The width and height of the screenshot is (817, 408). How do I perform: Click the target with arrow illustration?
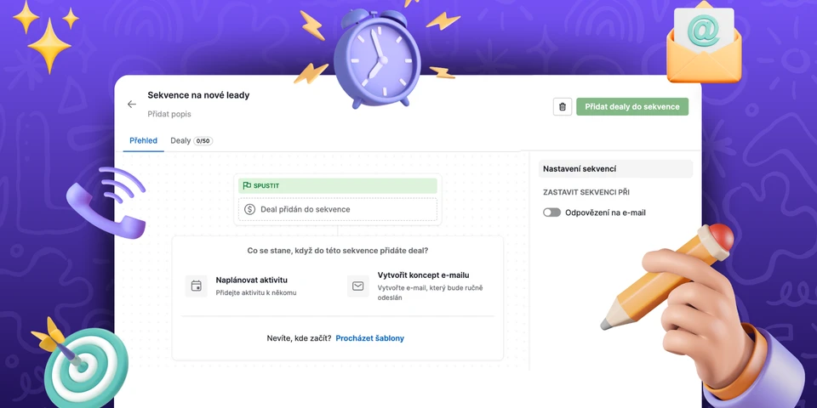point(79,363)
